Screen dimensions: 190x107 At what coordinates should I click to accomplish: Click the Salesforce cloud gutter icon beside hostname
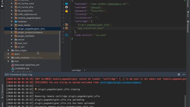(66, 4)
